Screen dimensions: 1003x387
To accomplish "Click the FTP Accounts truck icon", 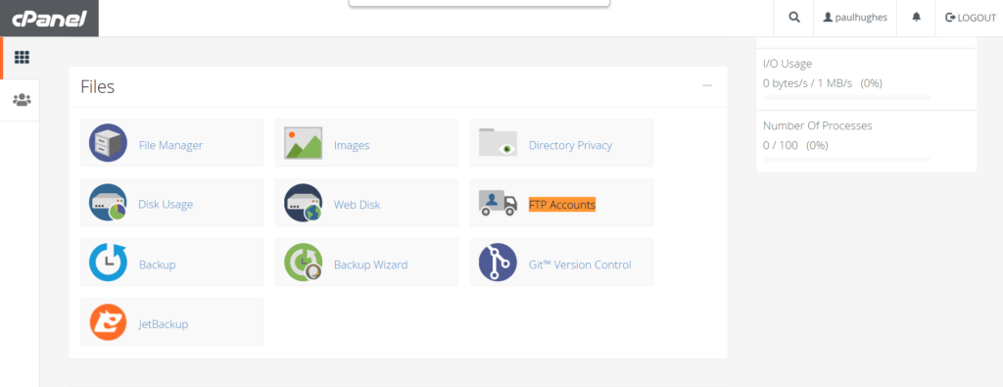I will (x=498, y=203).
